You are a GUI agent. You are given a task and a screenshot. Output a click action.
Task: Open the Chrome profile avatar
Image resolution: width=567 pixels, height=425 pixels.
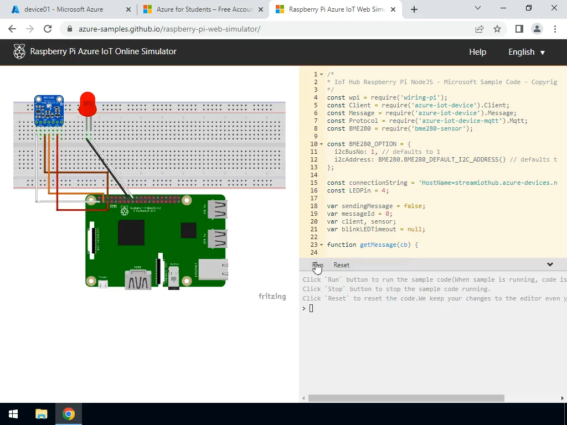coord(537,29)
